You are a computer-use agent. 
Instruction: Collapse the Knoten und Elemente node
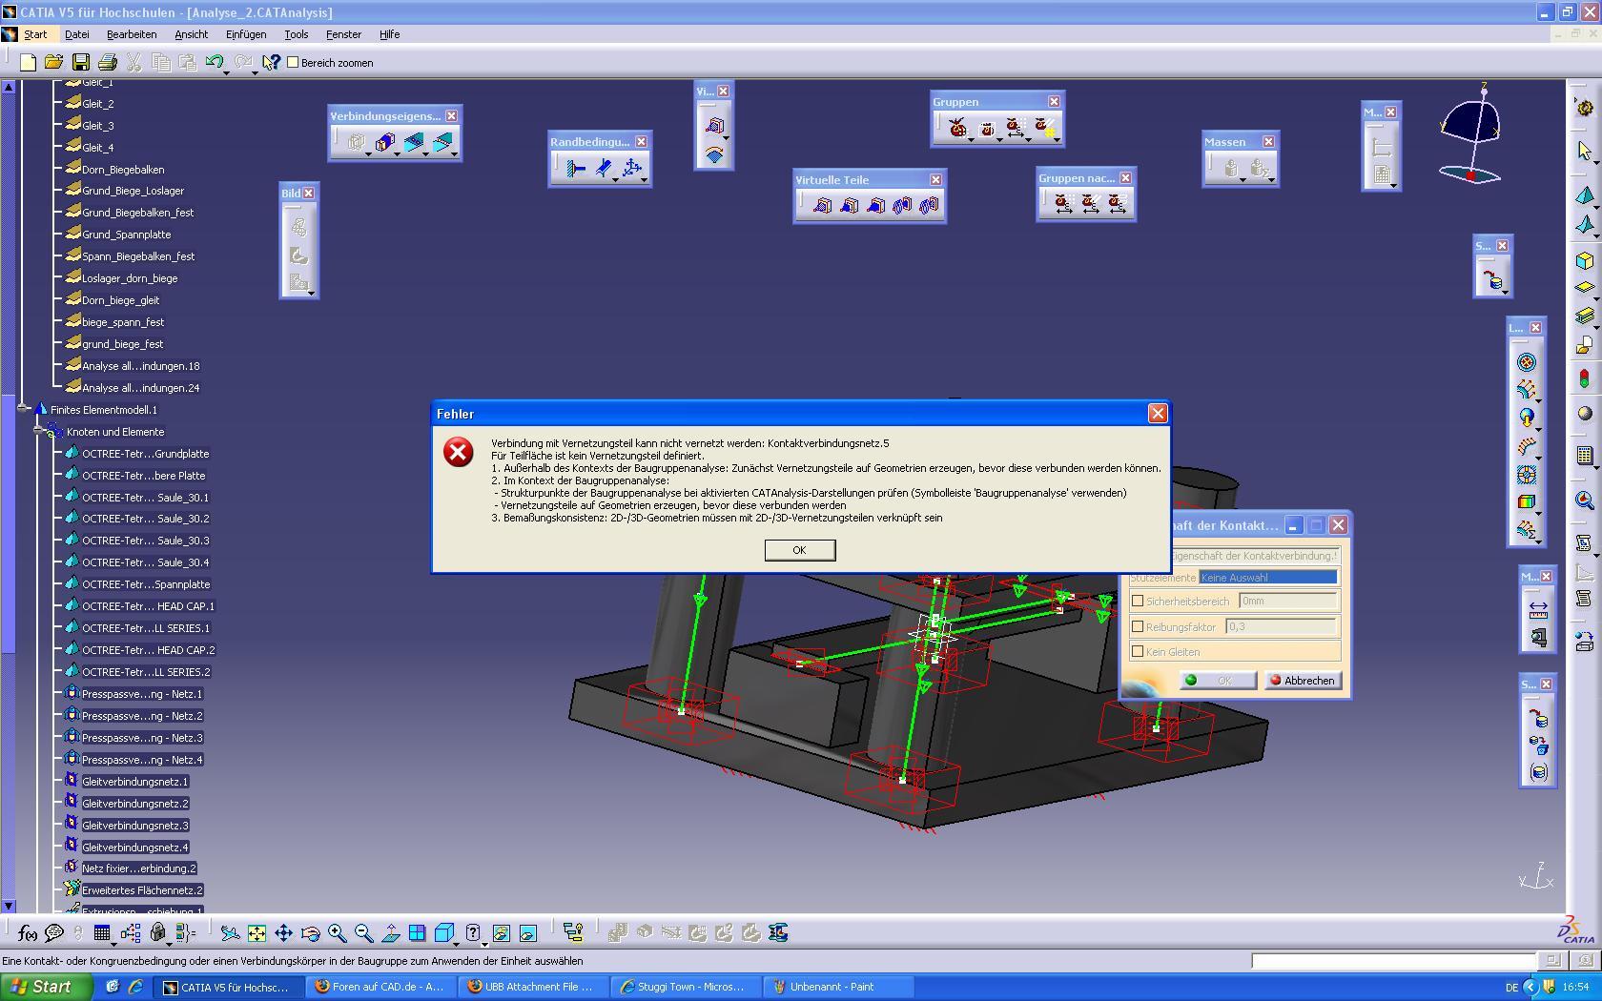(x=39, y=431)
